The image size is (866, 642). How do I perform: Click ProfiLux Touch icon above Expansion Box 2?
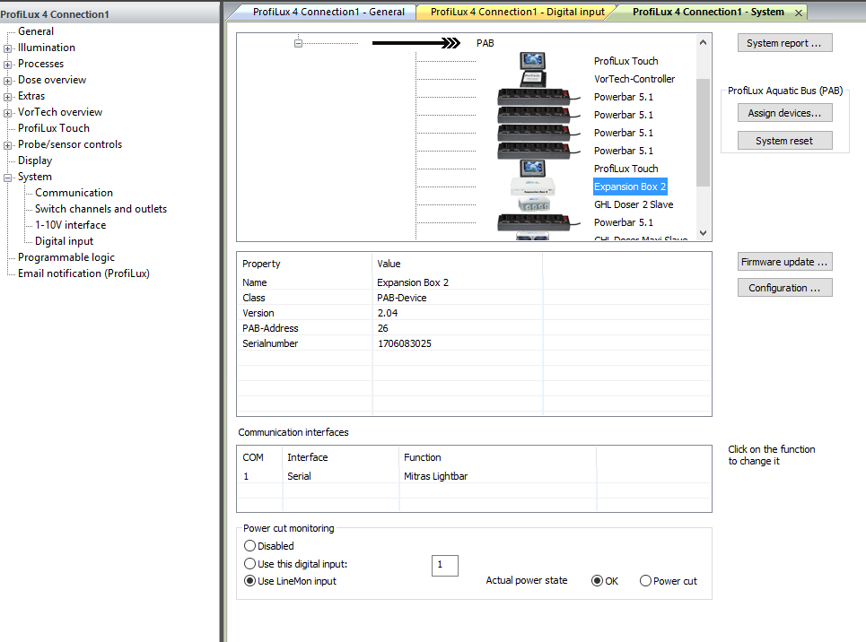pos(532,169)
